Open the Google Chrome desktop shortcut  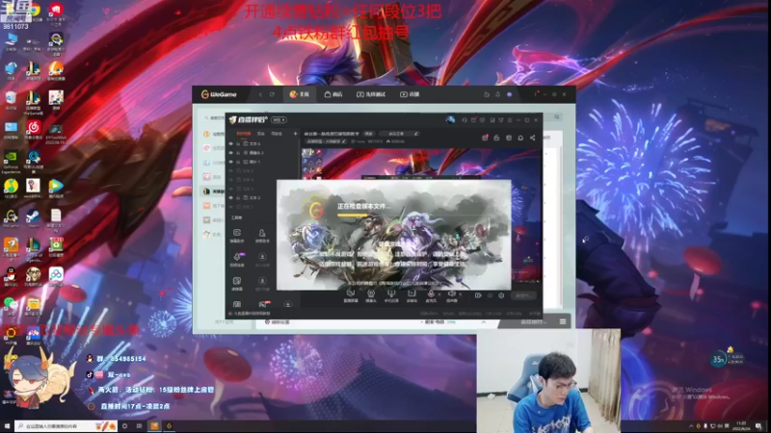[x=34, y=12]
